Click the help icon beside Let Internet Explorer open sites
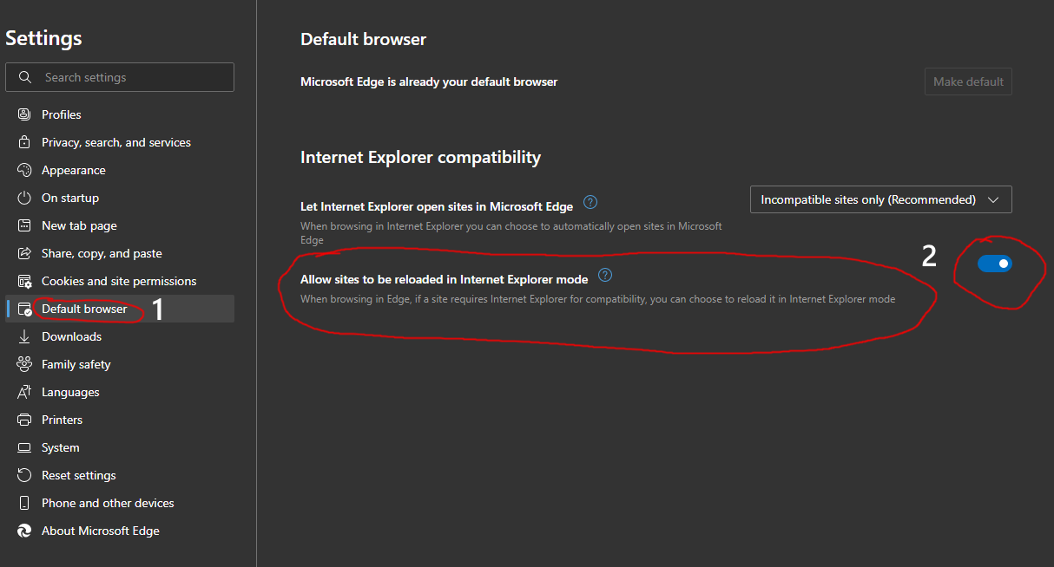This screenshot has width=1054, height=567. click(590, 202)
